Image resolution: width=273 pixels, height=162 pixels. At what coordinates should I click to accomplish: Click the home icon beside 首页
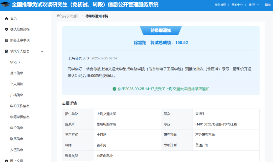coord(7,18)
